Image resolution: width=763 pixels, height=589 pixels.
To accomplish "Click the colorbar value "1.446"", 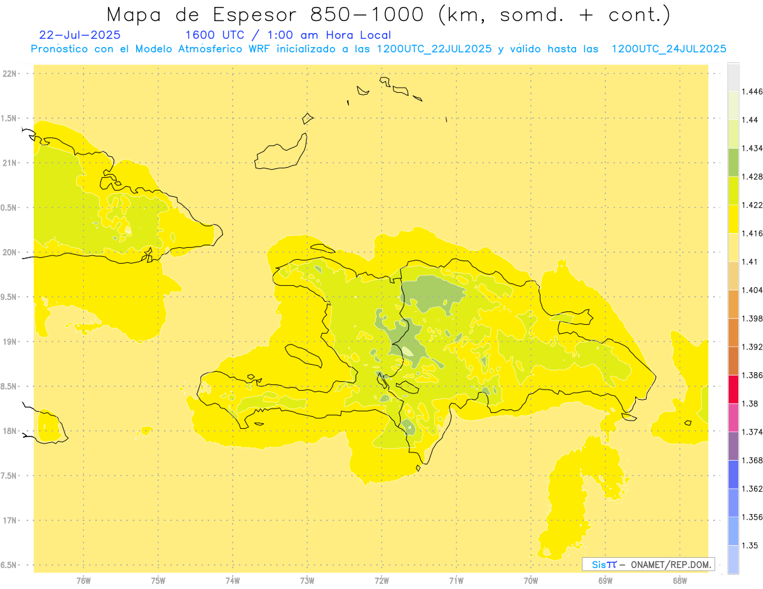I will coord(753,91).
